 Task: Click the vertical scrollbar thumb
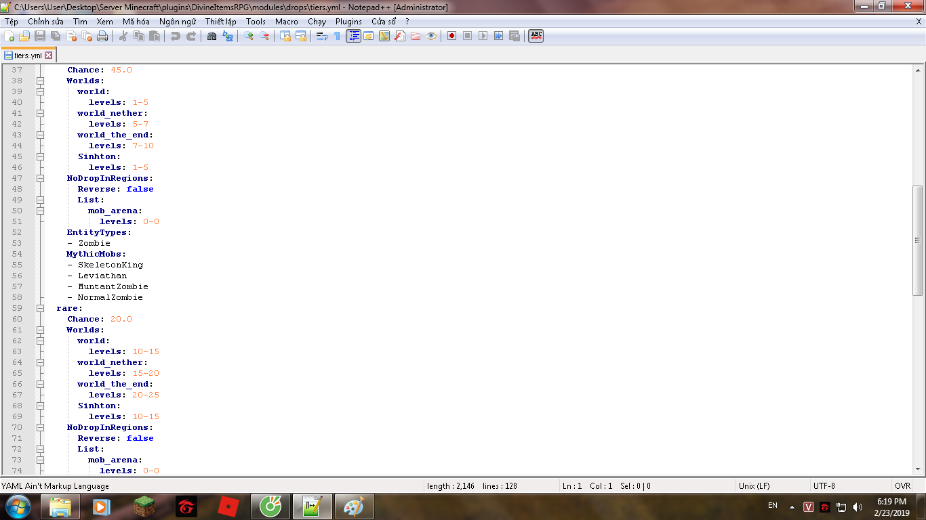coord(918,240)
